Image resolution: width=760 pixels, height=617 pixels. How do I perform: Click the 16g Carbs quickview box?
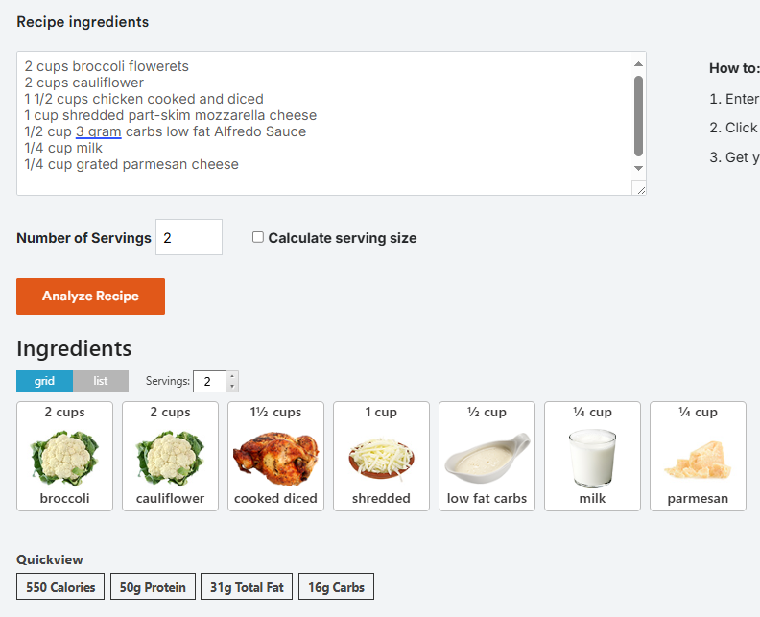click(x=337, y=586)
